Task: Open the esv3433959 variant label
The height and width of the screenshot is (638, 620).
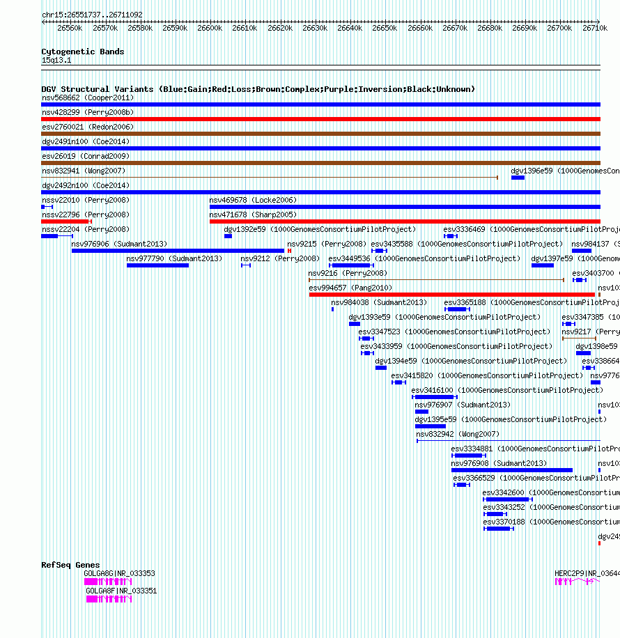Action: [x=456, y=347]
